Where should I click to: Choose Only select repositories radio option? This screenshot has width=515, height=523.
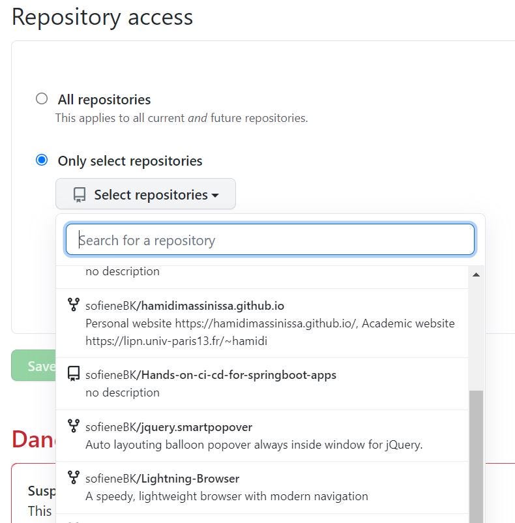click(42, 160)
